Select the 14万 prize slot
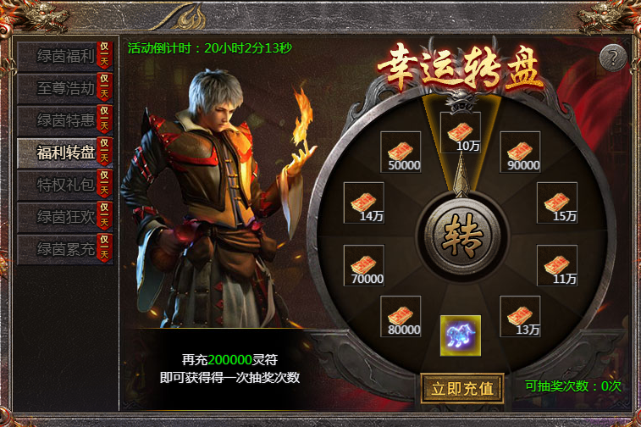641x427 pixels. (364, 202)
